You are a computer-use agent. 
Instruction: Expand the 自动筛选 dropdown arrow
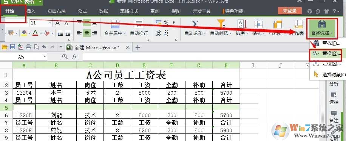tap(230, 33)
